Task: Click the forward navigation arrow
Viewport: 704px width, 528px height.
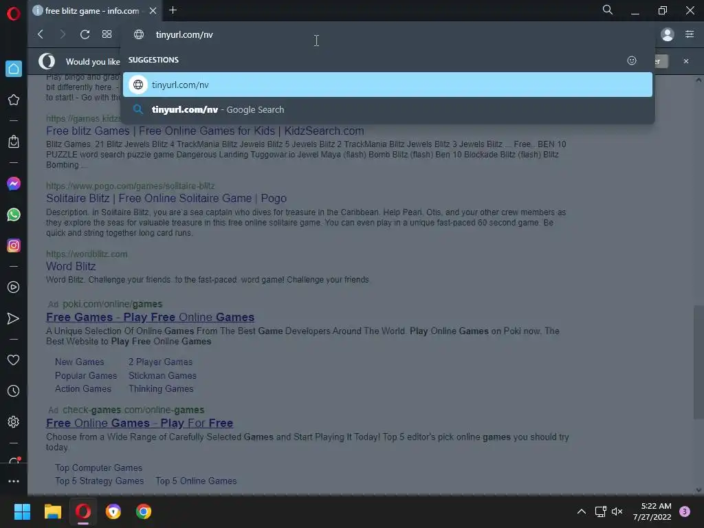Action: (x=63, y=34)
